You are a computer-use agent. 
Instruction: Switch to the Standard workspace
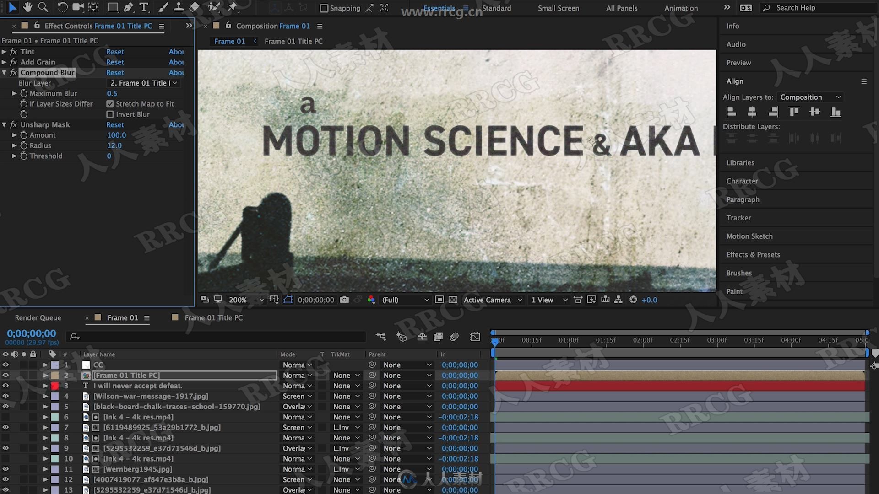click(x=496, y=8)
